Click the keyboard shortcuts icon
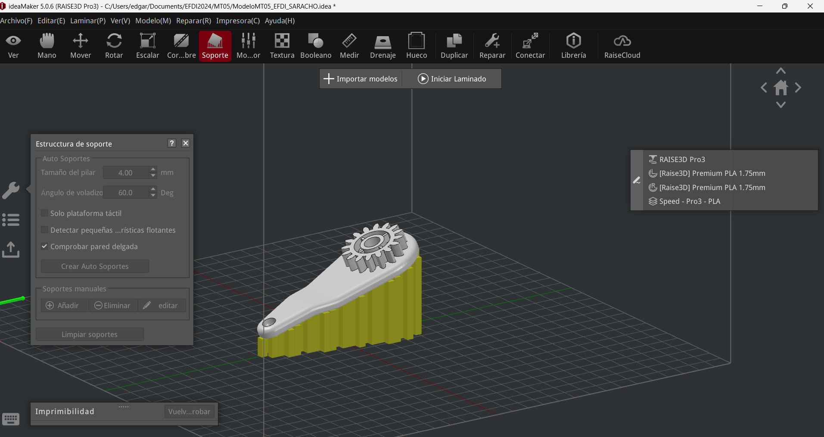824x437 pixels. pos(11,419)
